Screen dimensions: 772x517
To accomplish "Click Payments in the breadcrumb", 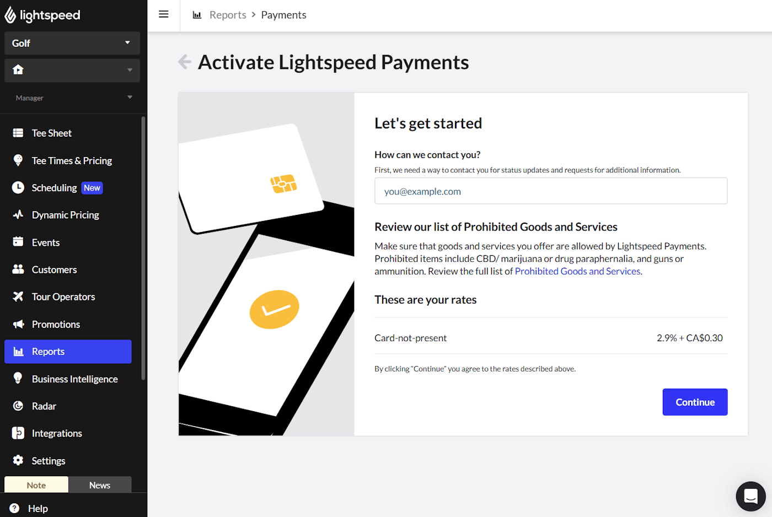I will [x=283, y=15].
